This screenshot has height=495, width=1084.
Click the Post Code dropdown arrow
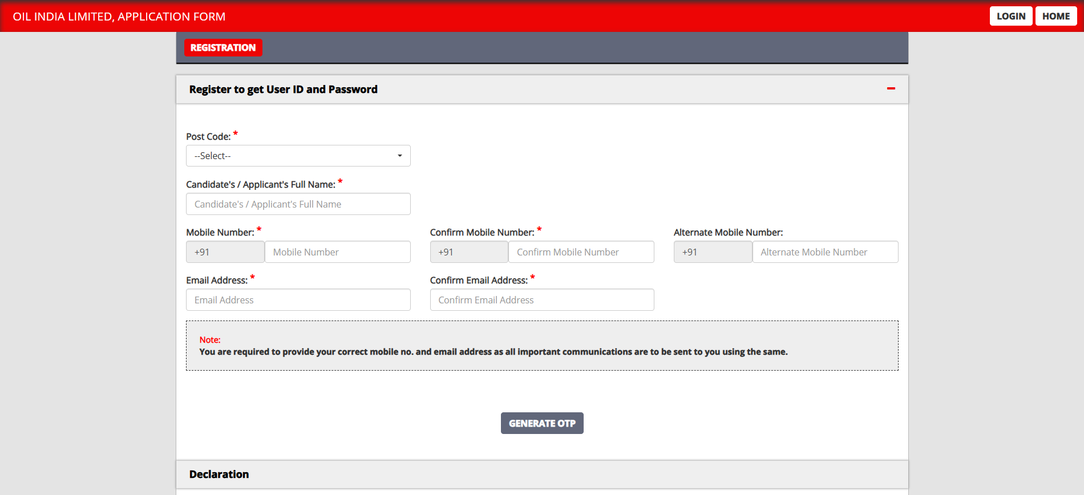pyautogui.click(x=399, y=156)
